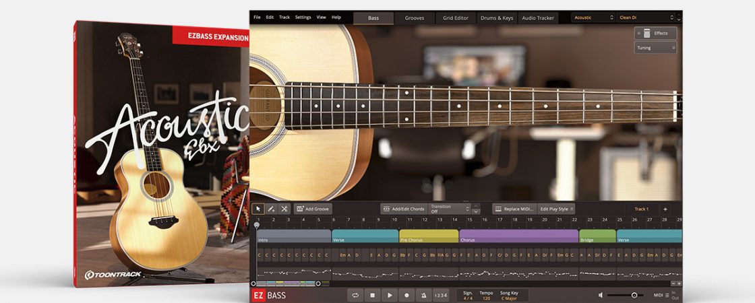Step Transition down with down arrow
The height and width of the screenshot is (303, 755).
click(x=476, y=211)
